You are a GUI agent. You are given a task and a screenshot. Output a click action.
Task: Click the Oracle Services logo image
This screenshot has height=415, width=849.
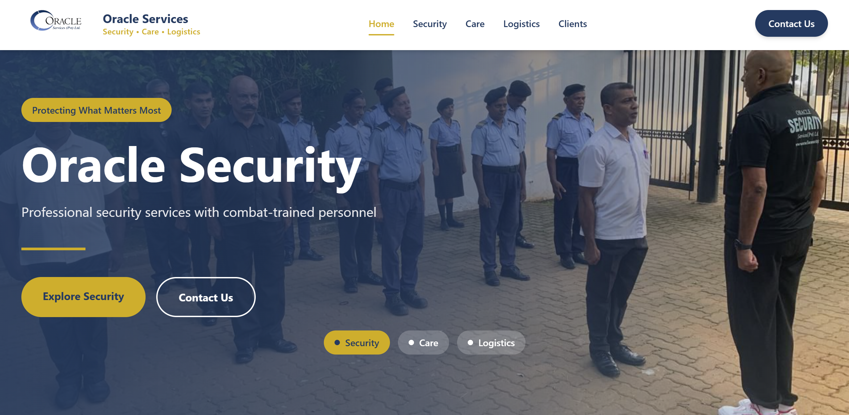pyautogui.click(x=56, y=21)
